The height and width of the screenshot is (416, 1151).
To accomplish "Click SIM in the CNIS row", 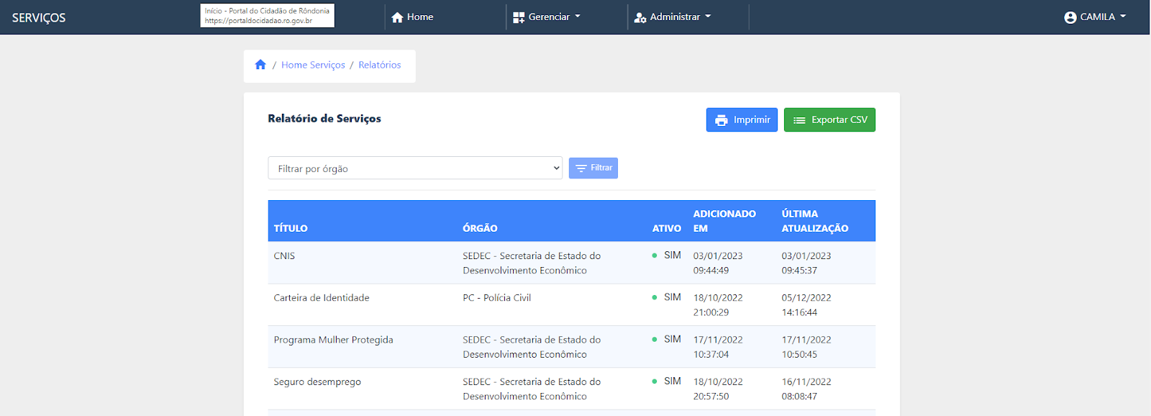I will [673, 256].
